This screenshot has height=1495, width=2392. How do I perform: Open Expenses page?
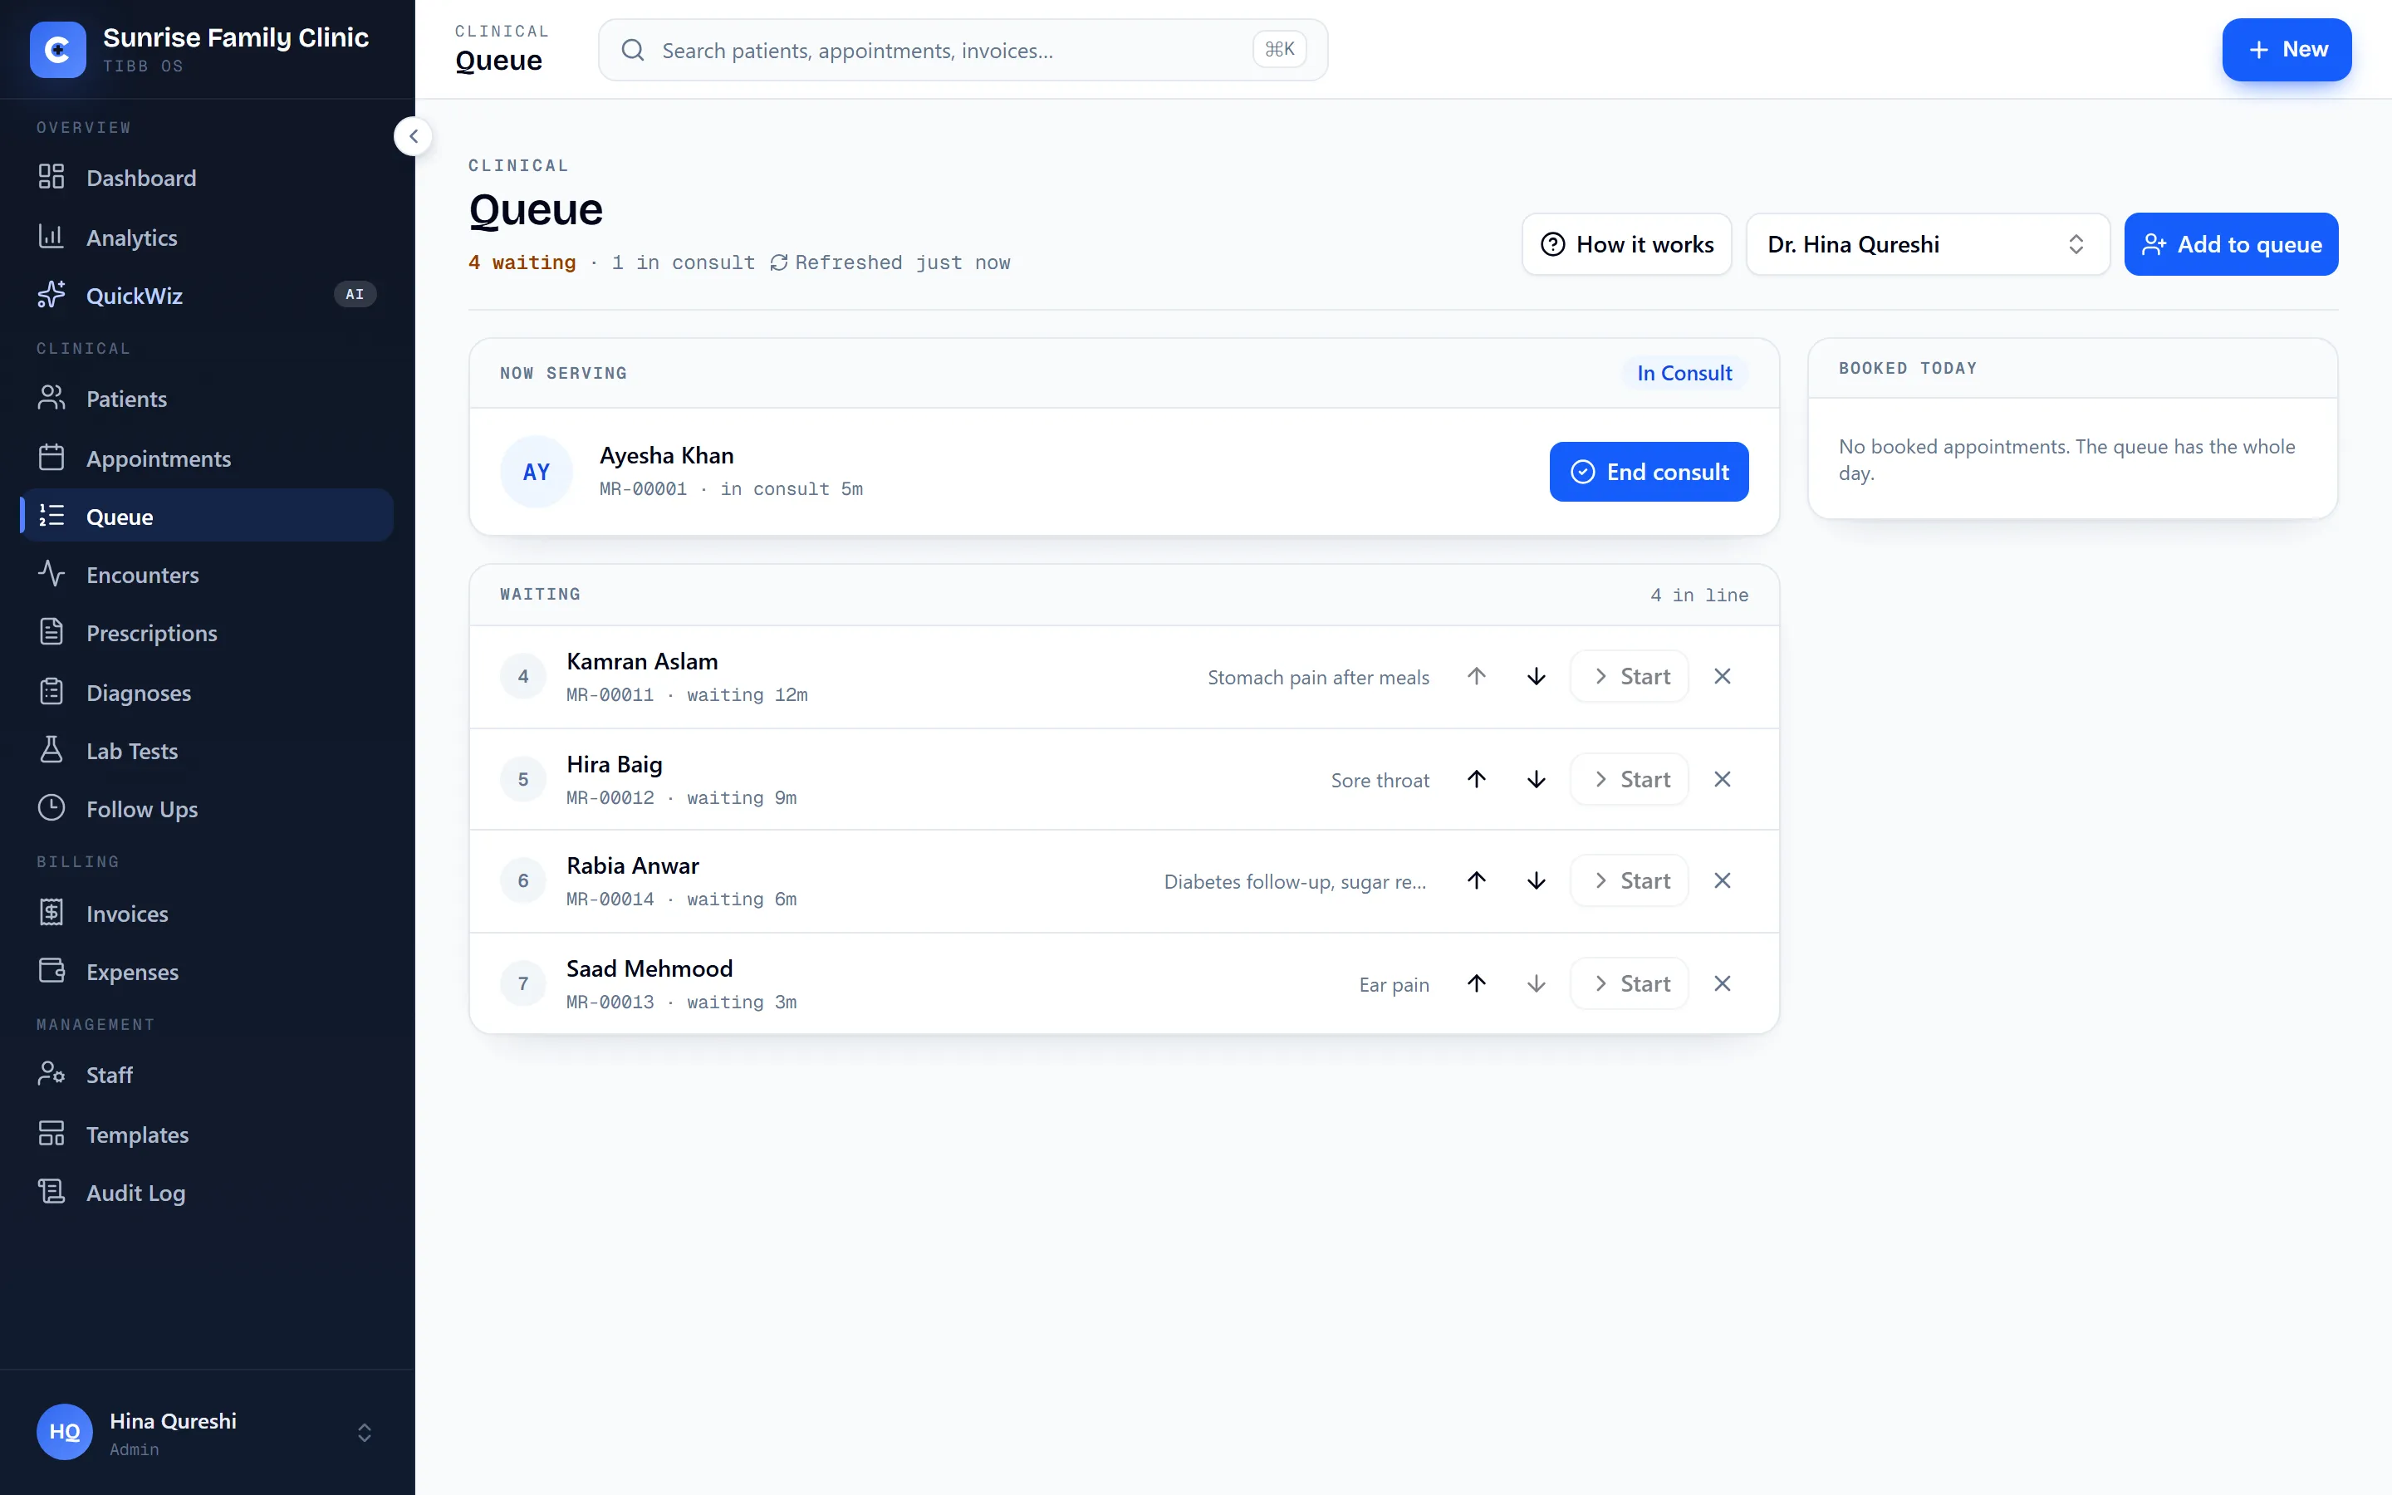pyautogui.click(x=207, y=972)
